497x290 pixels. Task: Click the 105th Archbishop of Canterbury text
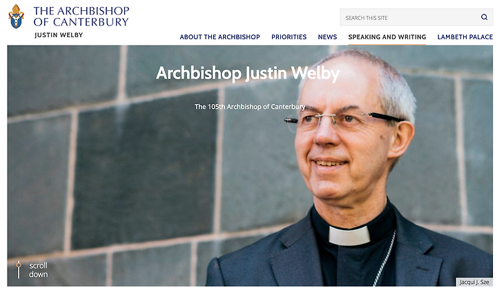(x=250, y=107)
